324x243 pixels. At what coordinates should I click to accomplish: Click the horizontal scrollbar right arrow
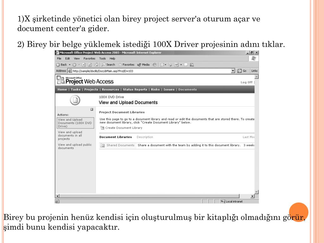tap(252, 196)
